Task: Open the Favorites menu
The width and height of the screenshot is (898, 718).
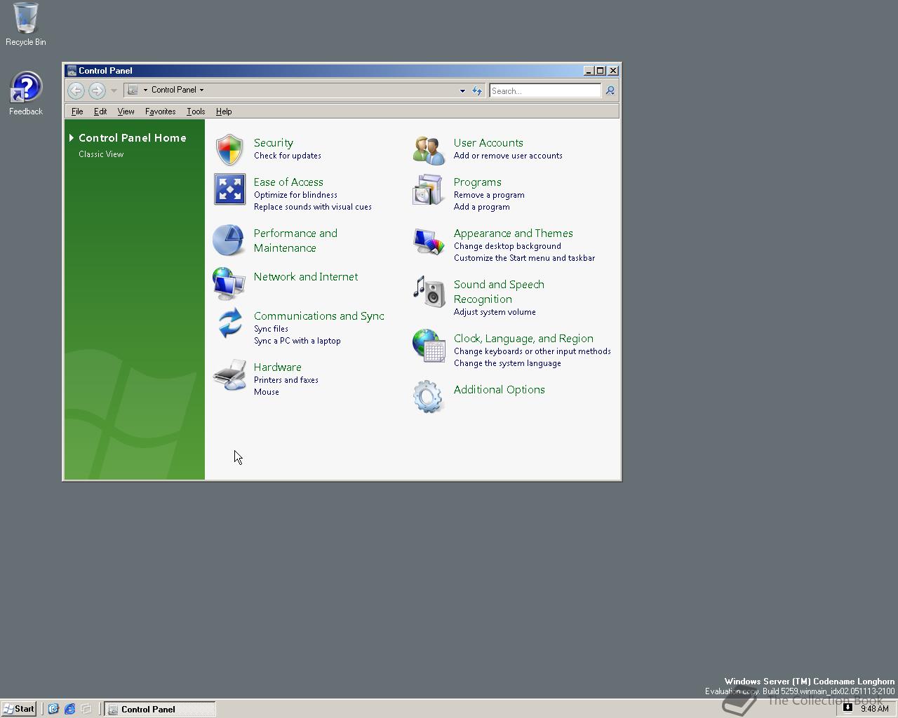Action: point(160,111)
